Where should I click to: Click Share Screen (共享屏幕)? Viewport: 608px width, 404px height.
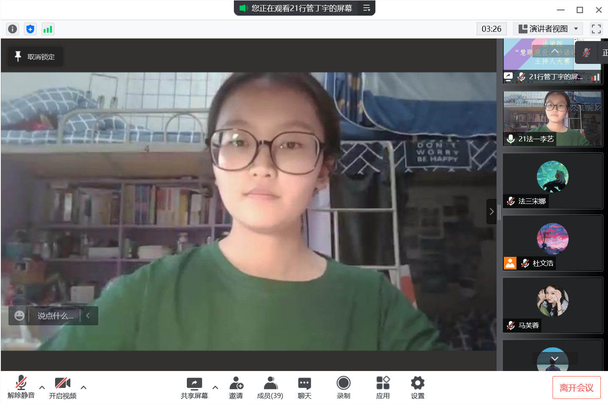(x=194, y=388)
